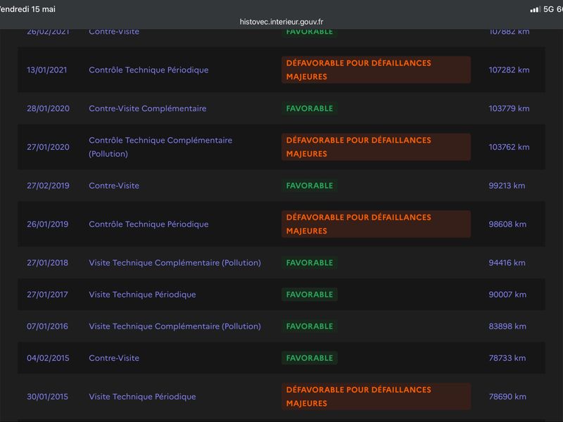Click the 103762 km mileage value

(x=509, y=147)
